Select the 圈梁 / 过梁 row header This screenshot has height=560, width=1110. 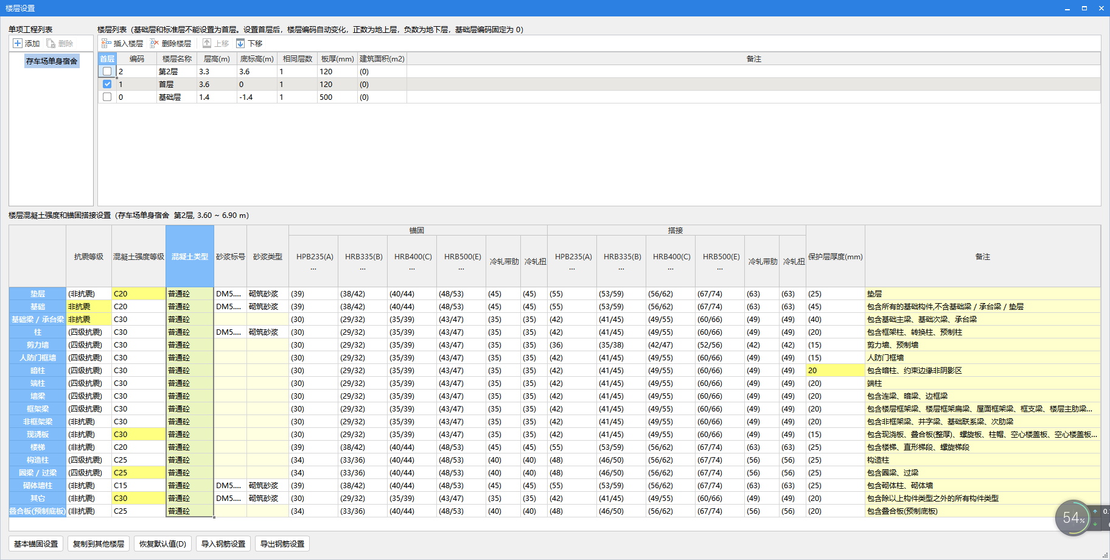tap(38, 472)
